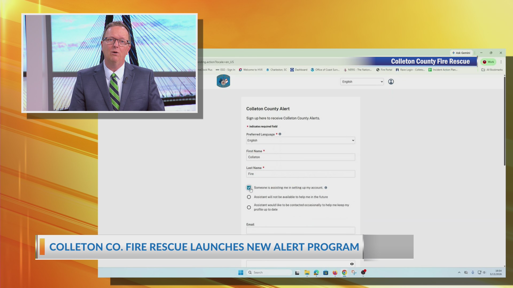The image size is (513, 288).
Task: Open Task View in taskbar
Action: (297, 273)
